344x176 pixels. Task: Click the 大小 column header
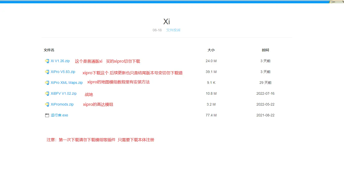click(211, 50)
